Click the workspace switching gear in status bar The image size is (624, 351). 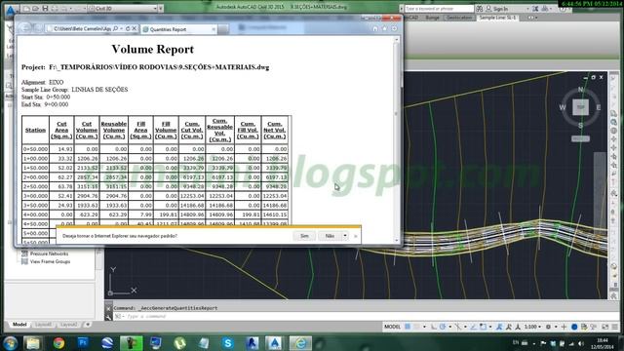pyautogui.click(x=548, y=327)
